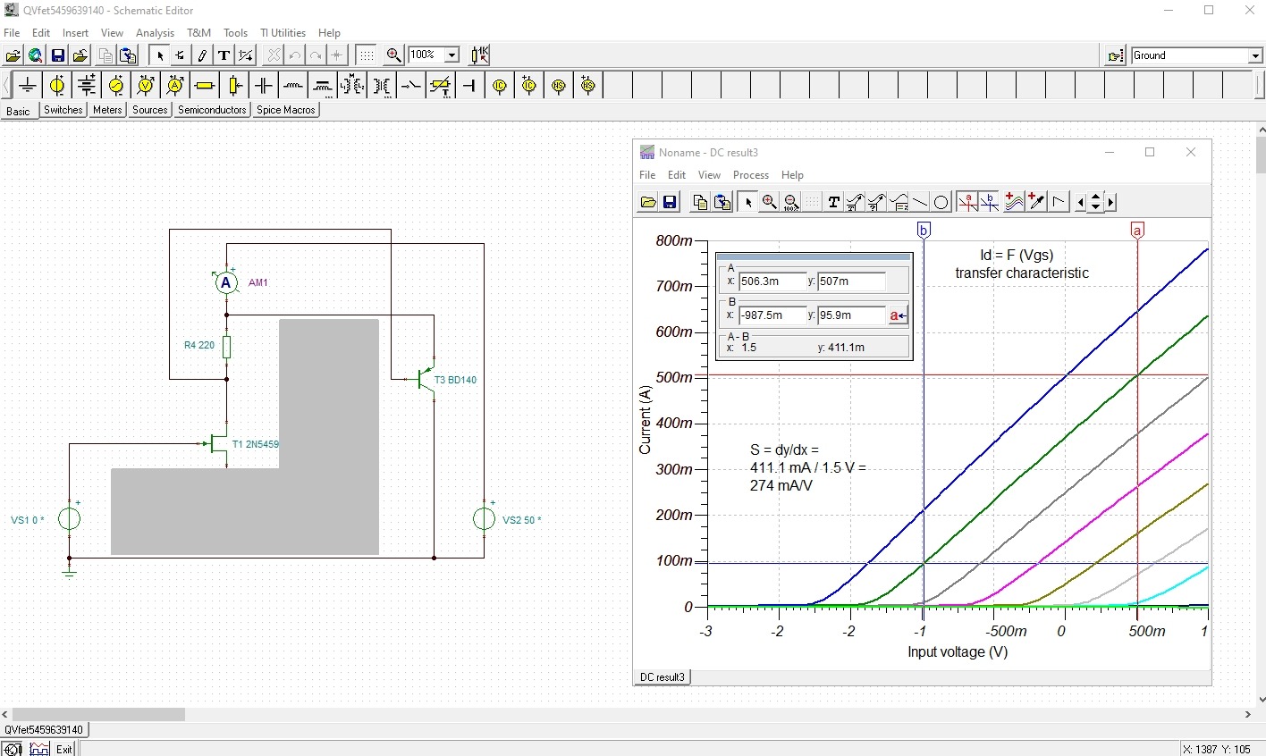Insert a potentiometer component
The image size is (1266, 756).
[x=234, y=86]
